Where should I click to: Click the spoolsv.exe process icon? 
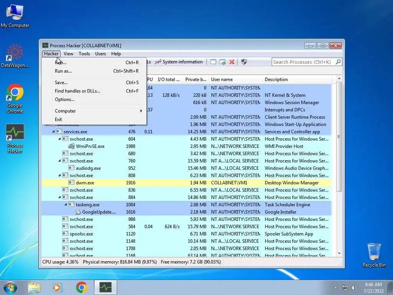pos(65,234)
